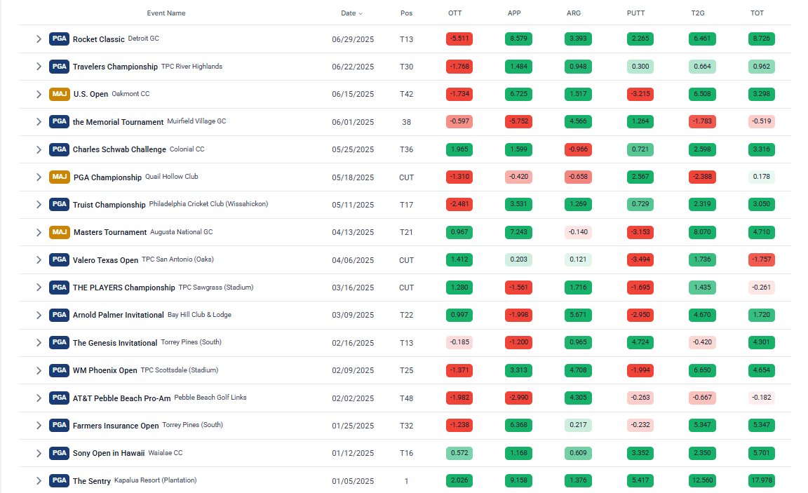808x493 pixels.
Task: Expand the Charles Schwab Challenge row
Action: coord(39,149)
